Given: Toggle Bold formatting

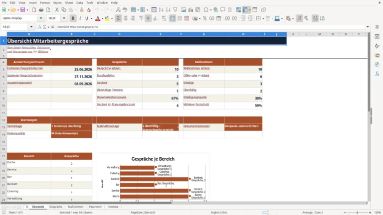Looking at the screenshot, I should [73, 18].
